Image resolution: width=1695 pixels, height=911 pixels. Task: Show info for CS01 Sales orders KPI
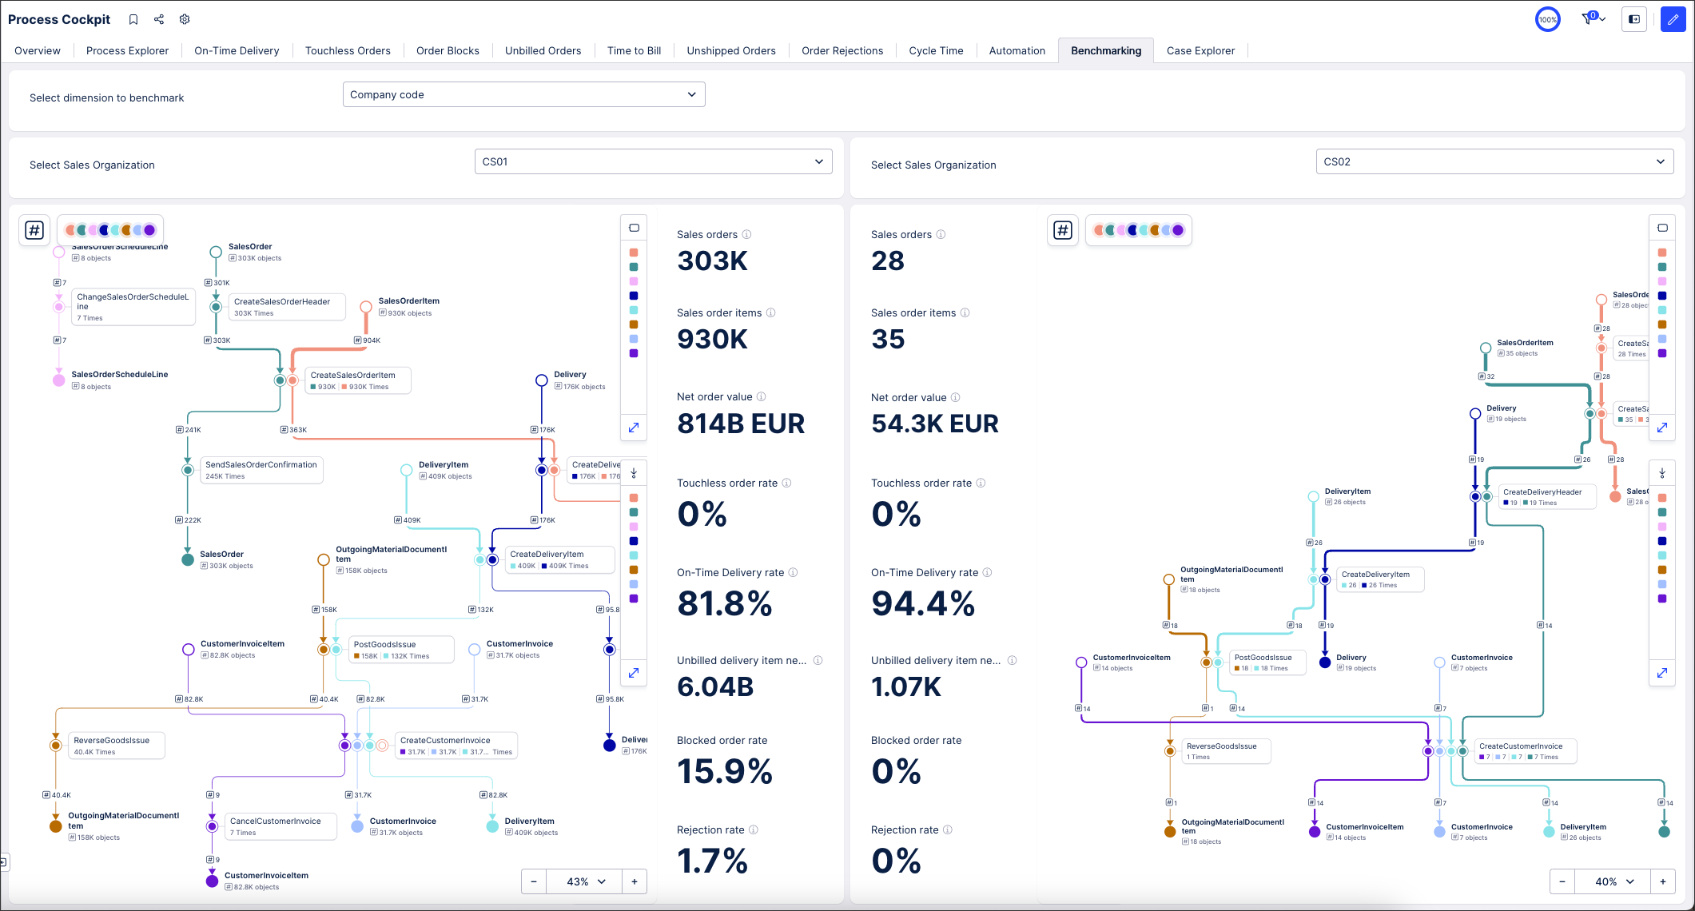point(746,234)
